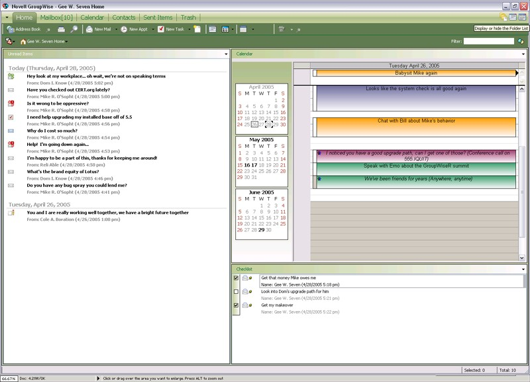Click the online mode selector icon
The height and width of the screenshot is (382, 530).
9,41
